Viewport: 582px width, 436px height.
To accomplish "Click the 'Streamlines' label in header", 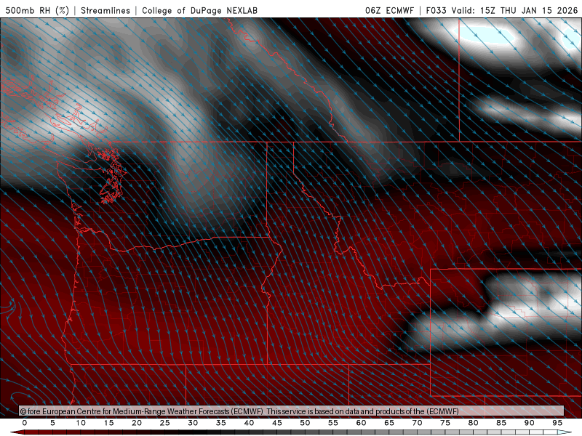I will (x=105, y=10).
